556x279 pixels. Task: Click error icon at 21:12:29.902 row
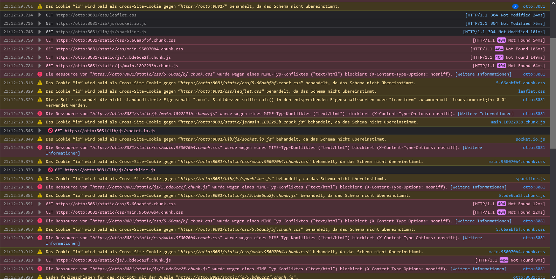[40, 221]
